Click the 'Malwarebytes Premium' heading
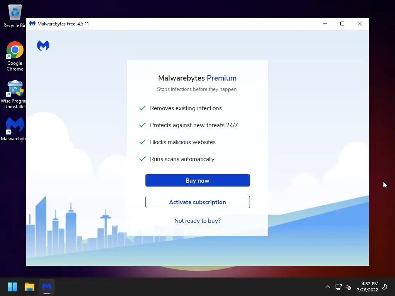395x296 pixels. pyautogui.click(x=197, y=78)
